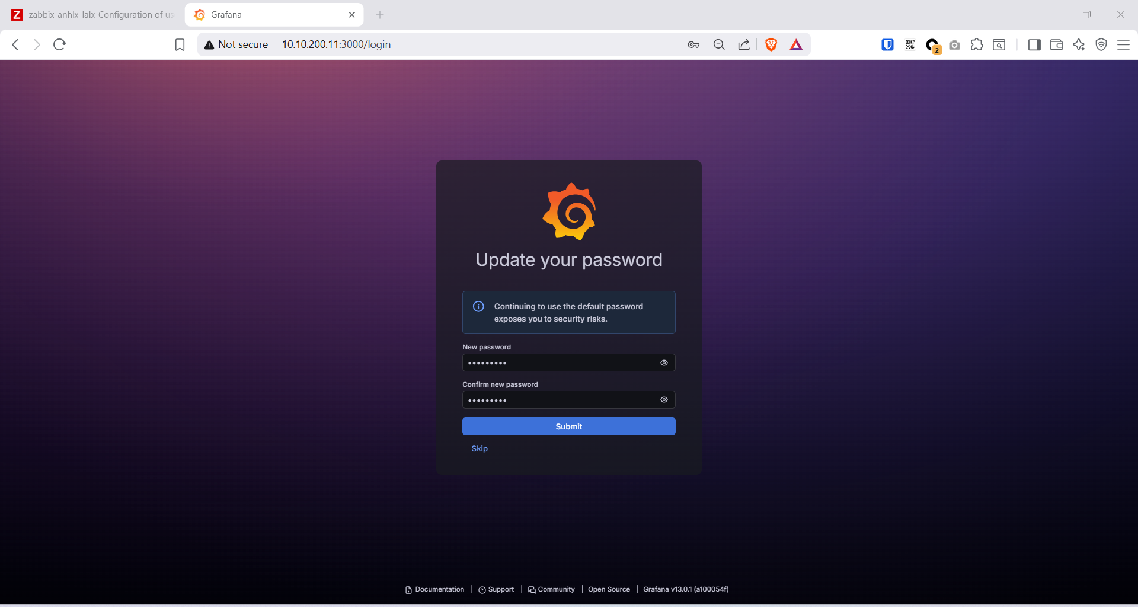Open the saved passwords key icon
Image resolution: width=1138 pixels, height=607 pixels.
(693, 45)
